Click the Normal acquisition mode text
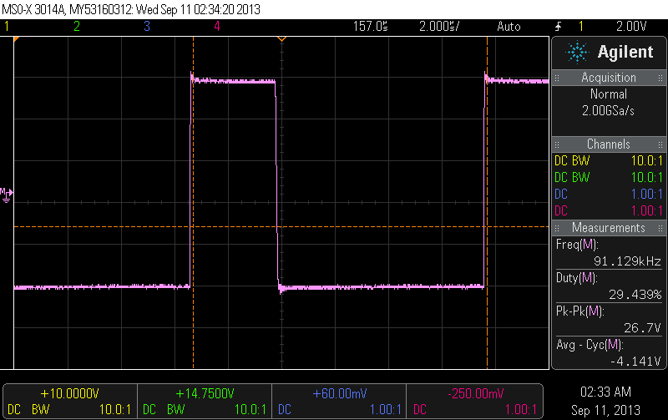This screenshot has height=420, width=668. [x=609, y=94]
